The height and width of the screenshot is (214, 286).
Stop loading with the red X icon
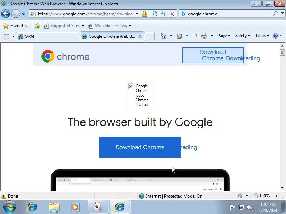[172, 14]
